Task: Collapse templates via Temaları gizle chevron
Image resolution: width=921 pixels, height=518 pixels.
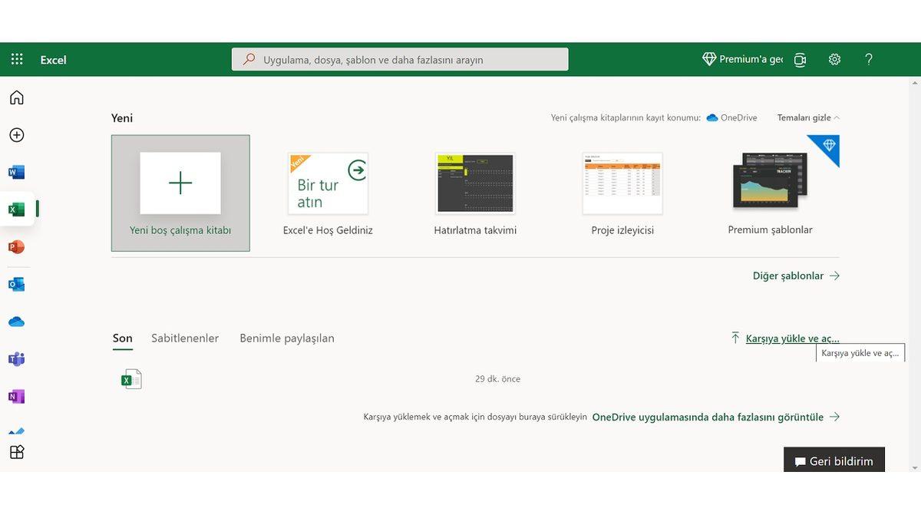Action: coord(807,117)
